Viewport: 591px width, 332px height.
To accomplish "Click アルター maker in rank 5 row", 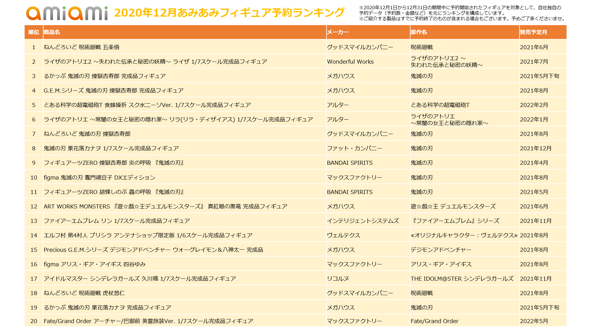I will point(338,105).
